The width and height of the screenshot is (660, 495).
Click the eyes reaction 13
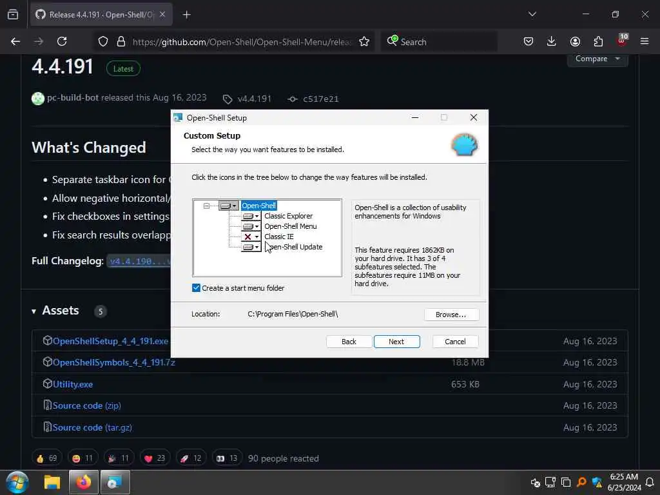point(228,458)
